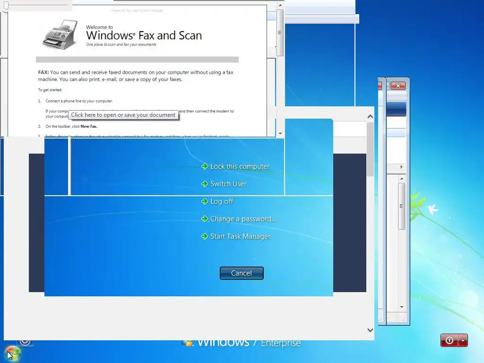Click the grey panel's downward chevron
The width and height of the screenshot is (484, 363).
[370, 330]
